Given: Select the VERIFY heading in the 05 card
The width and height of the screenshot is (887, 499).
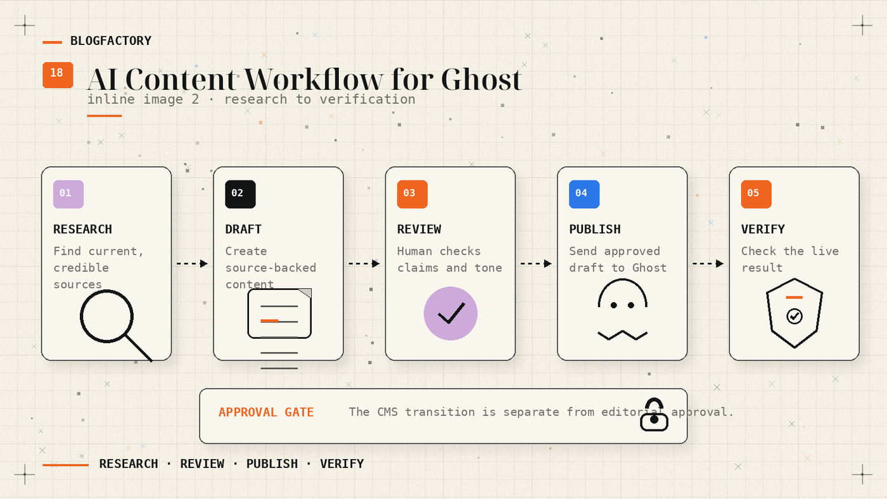Looking at the screenshot, I should point(763,229).
